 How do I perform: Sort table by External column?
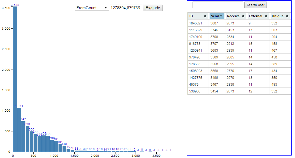[x=258, y=16]
